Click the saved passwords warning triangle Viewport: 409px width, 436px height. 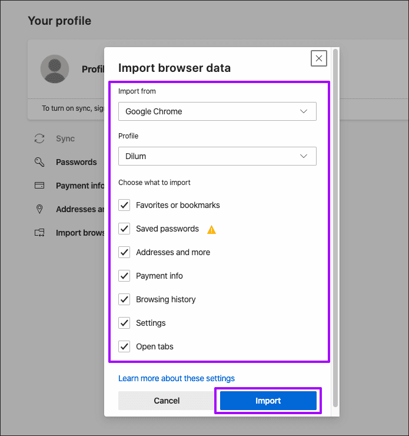click(211, 229)
